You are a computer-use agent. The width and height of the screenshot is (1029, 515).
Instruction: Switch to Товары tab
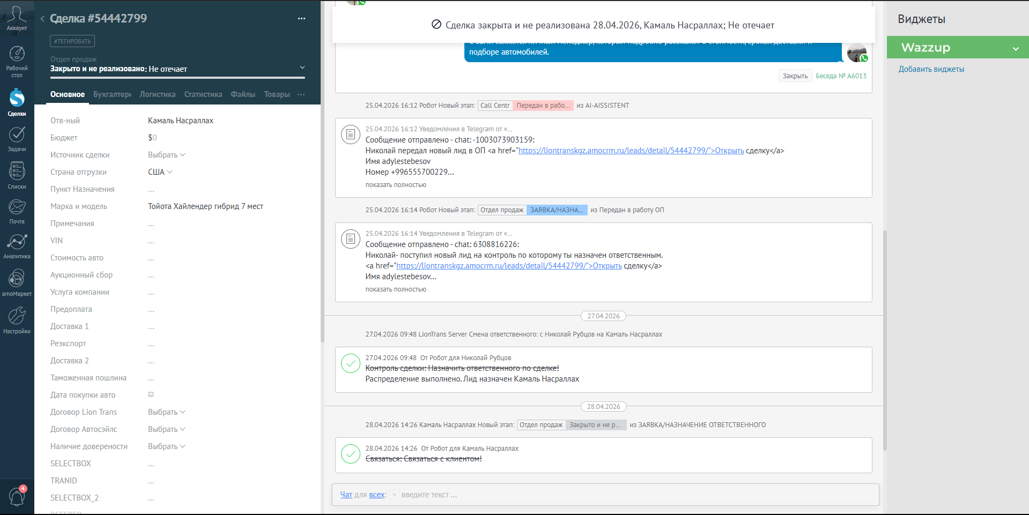(277, 94)
